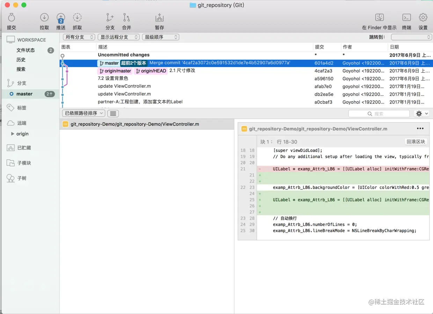Stash changes with the 暂存 icon
433x314 pixels.
point(160,17)
